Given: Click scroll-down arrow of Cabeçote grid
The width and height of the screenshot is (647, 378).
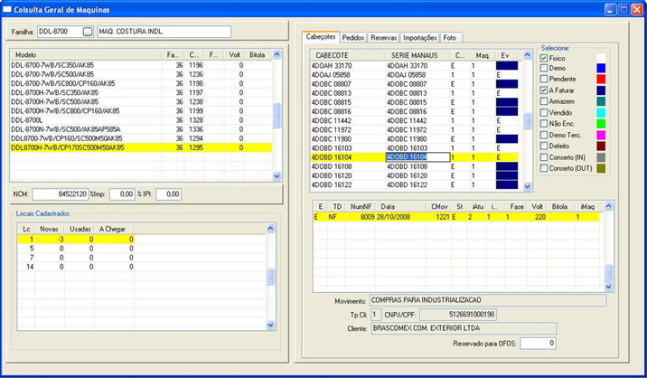Looking at the screenshot, I should (x=528, y=186).
